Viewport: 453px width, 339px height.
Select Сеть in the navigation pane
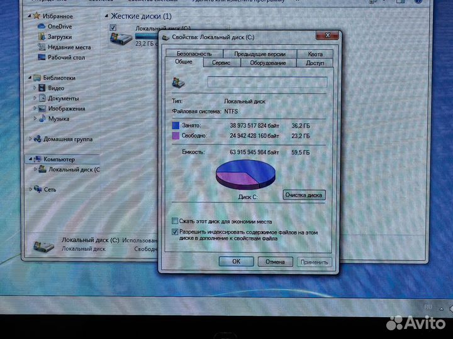(50, 190)
